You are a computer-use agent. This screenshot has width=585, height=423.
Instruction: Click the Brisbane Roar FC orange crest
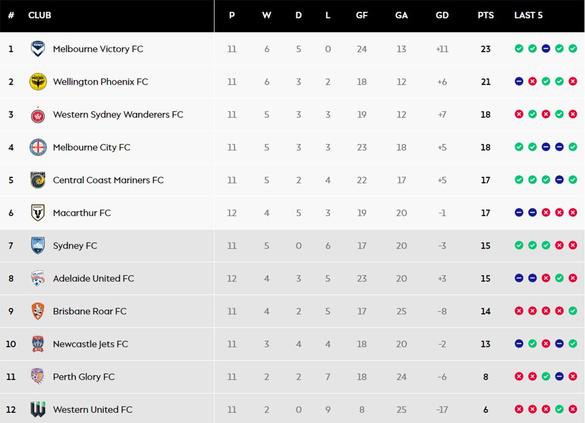38,311
